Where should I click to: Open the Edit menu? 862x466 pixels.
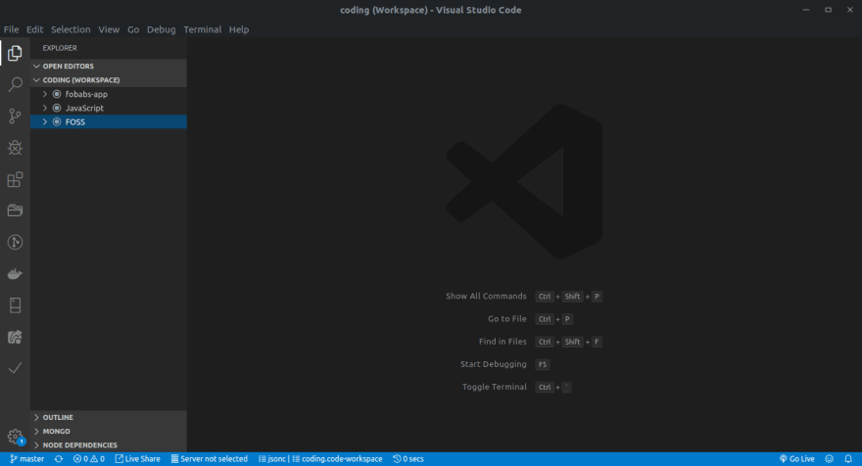click(x=34, y=29)
